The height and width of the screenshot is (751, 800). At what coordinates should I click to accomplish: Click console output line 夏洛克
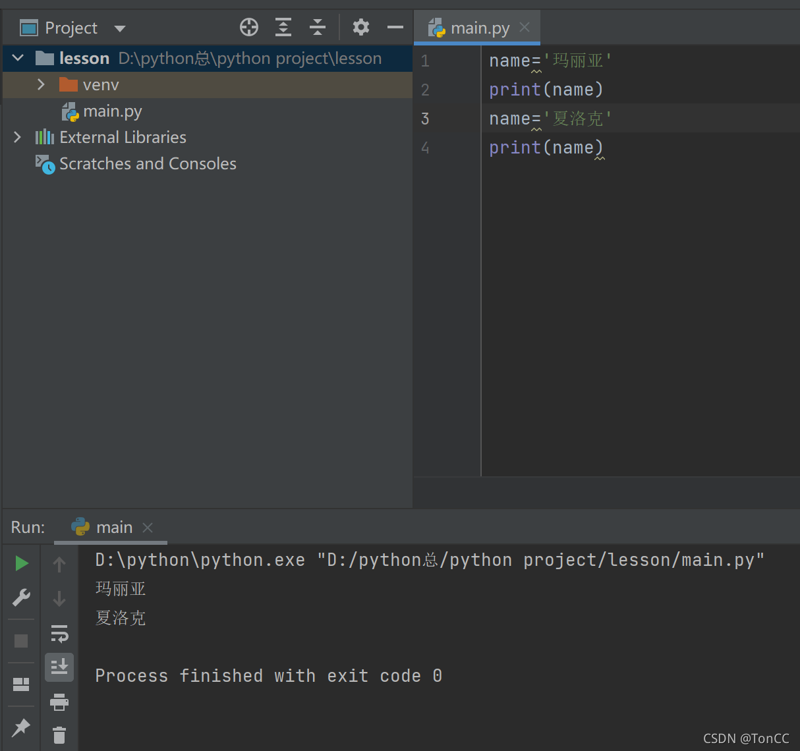[121, 618]
